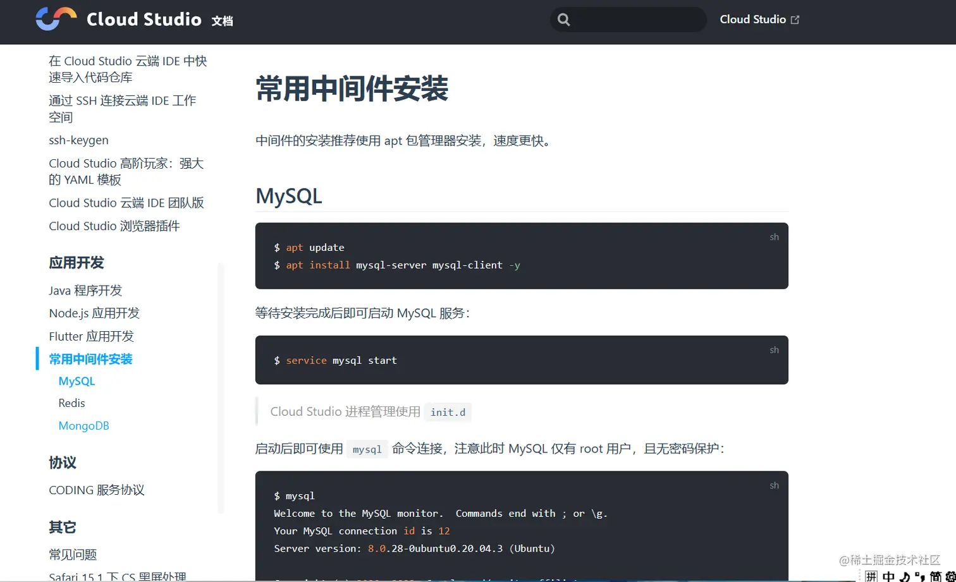Viewport: 956px width, 582px height.
Task: Click the Cloud Studio logo icon
Action: (x=56, y=19)
